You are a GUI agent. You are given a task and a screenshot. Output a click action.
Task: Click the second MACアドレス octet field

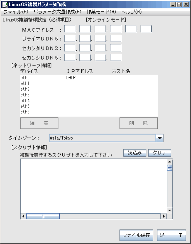(85, 29)
